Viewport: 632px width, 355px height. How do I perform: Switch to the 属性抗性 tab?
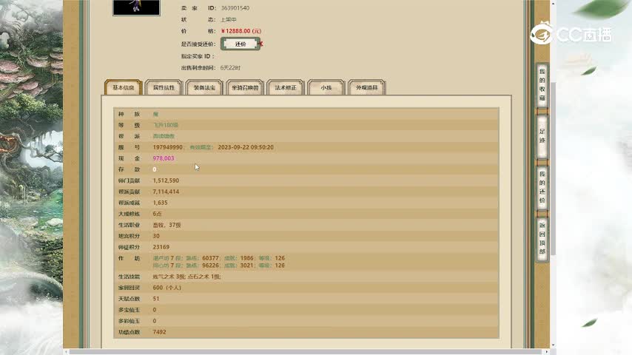point(164,88)
